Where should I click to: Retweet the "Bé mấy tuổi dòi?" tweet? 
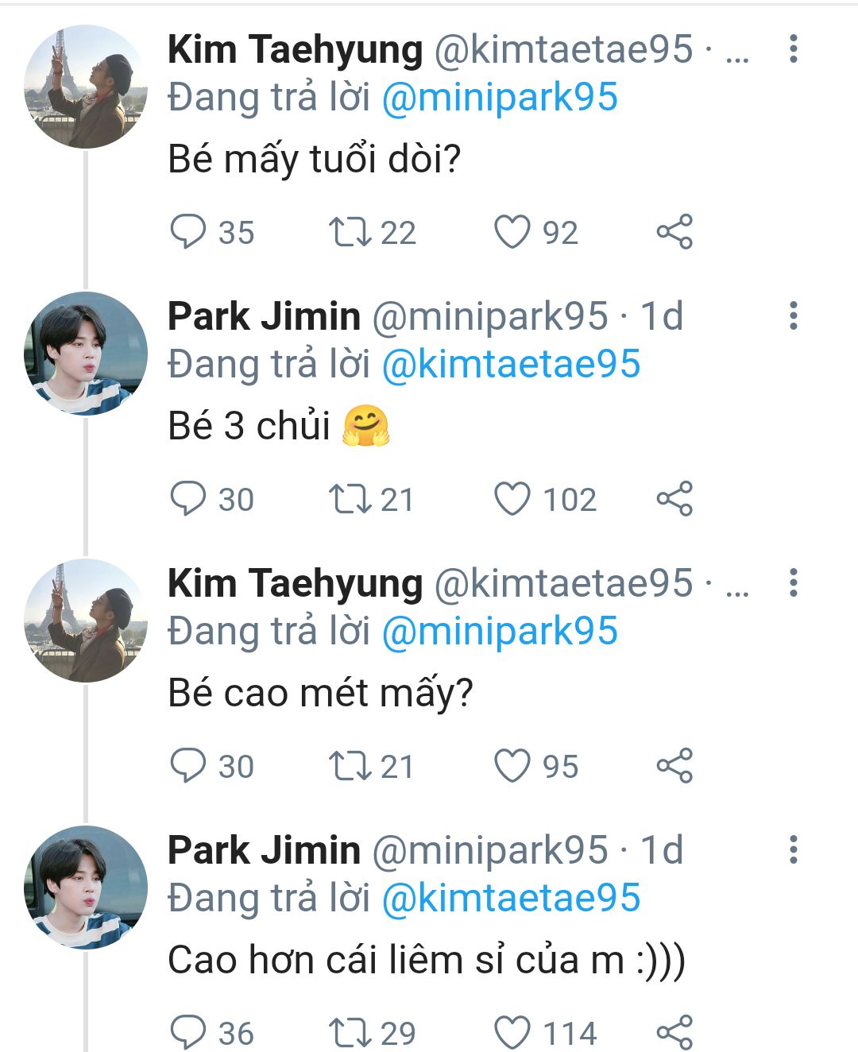coord(350,232)
